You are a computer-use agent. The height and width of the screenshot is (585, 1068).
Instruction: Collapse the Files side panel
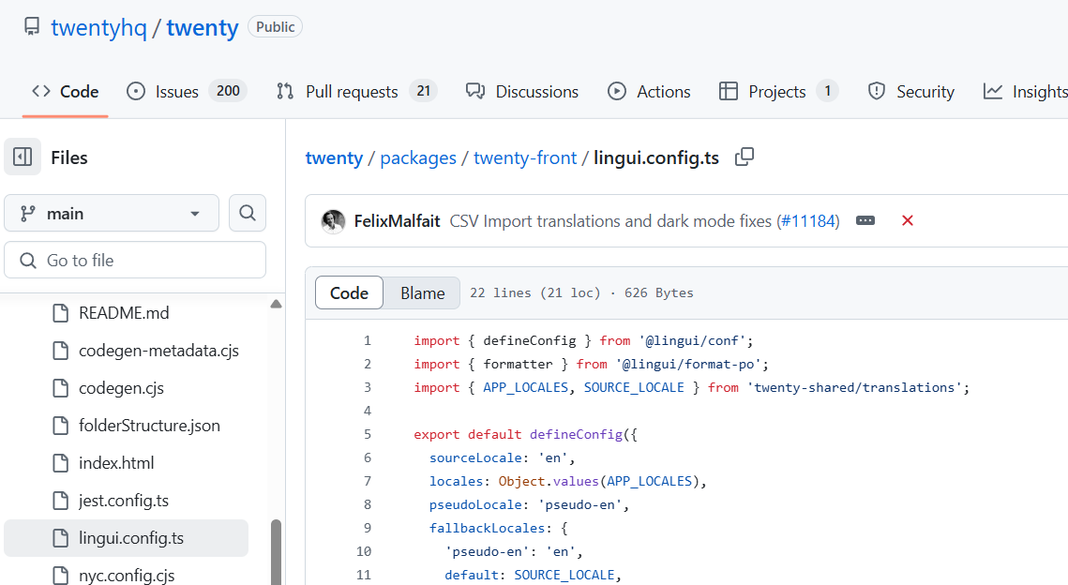(x=23, y=157)
